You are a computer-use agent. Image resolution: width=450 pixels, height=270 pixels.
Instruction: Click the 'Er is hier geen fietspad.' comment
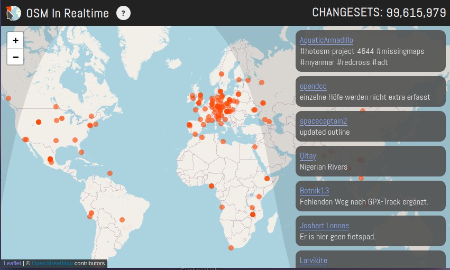click(x=337, y=237)
